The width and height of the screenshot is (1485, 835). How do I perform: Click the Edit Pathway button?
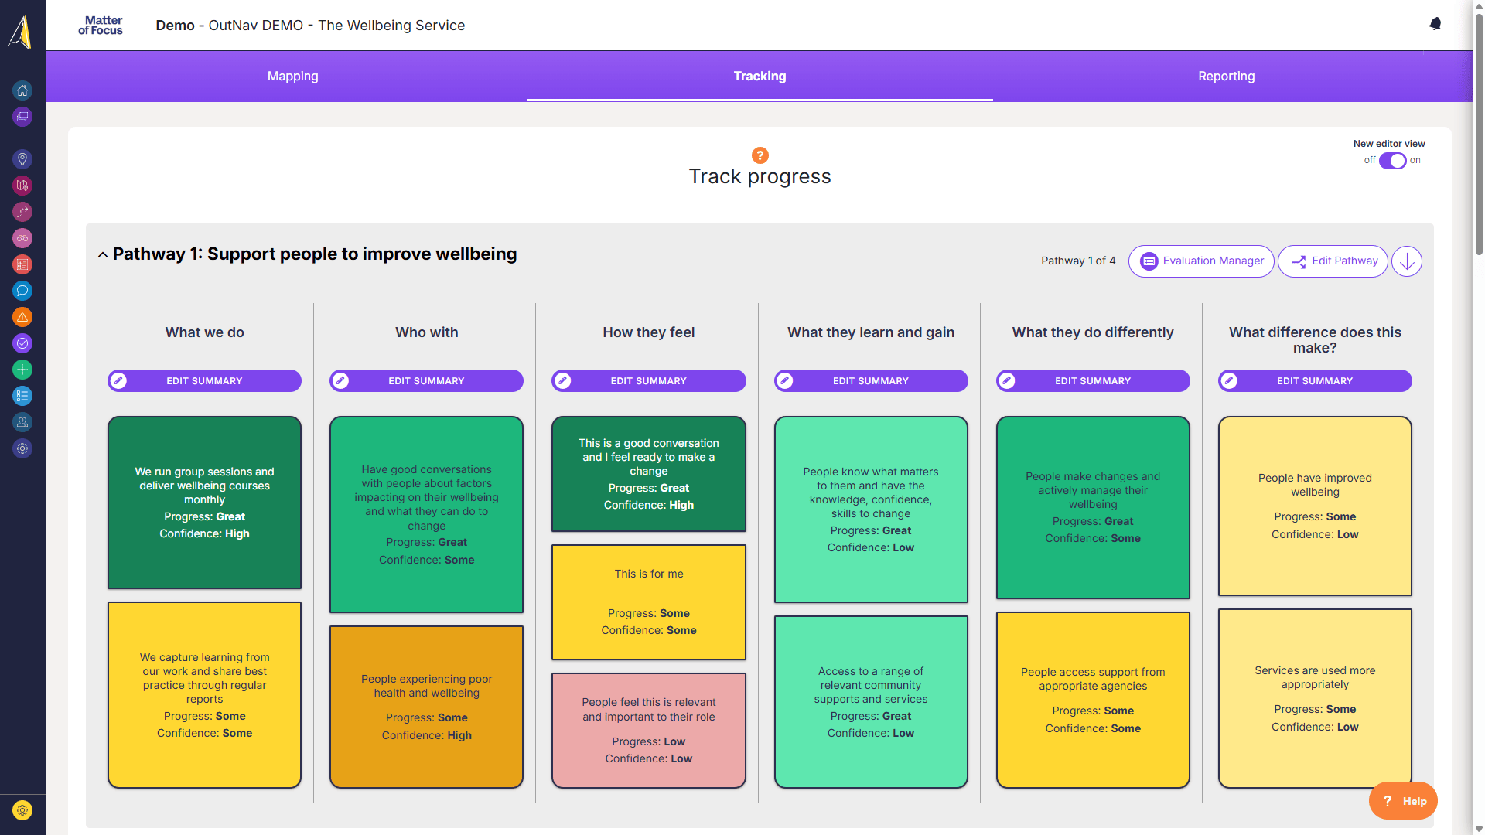coord(1333,261)
